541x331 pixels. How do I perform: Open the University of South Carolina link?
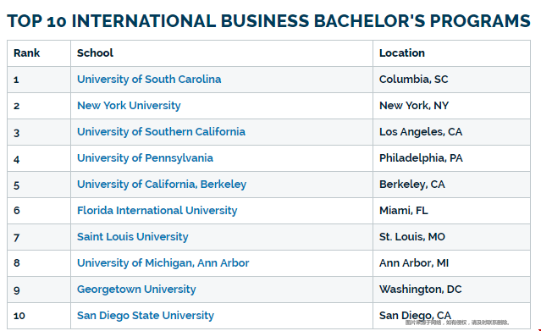149,80
